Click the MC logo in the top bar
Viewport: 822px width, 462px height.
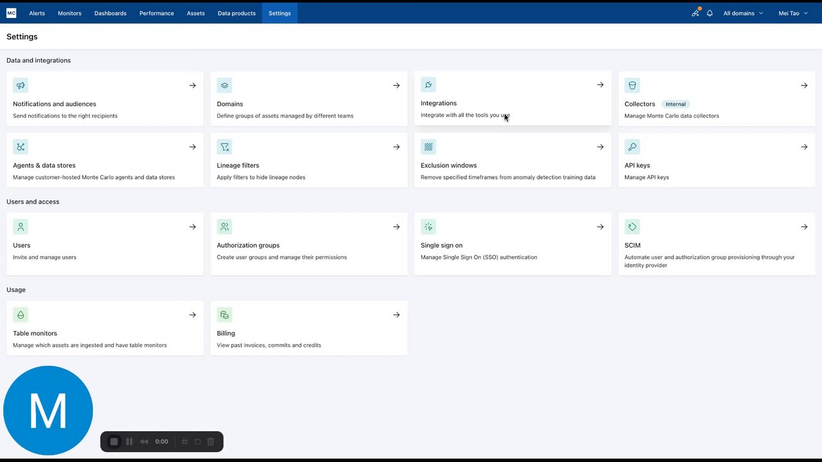[11, 13]
